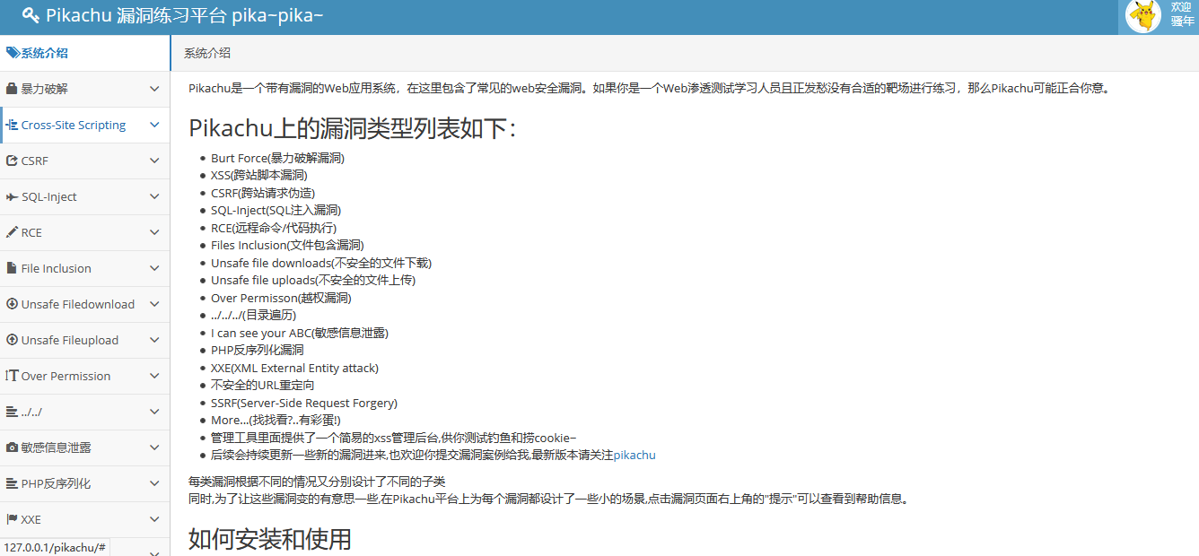The image size is (1199, 556).
Task: Click list item I can see your ABC(敏感信息泄露)
Action: 300,333
